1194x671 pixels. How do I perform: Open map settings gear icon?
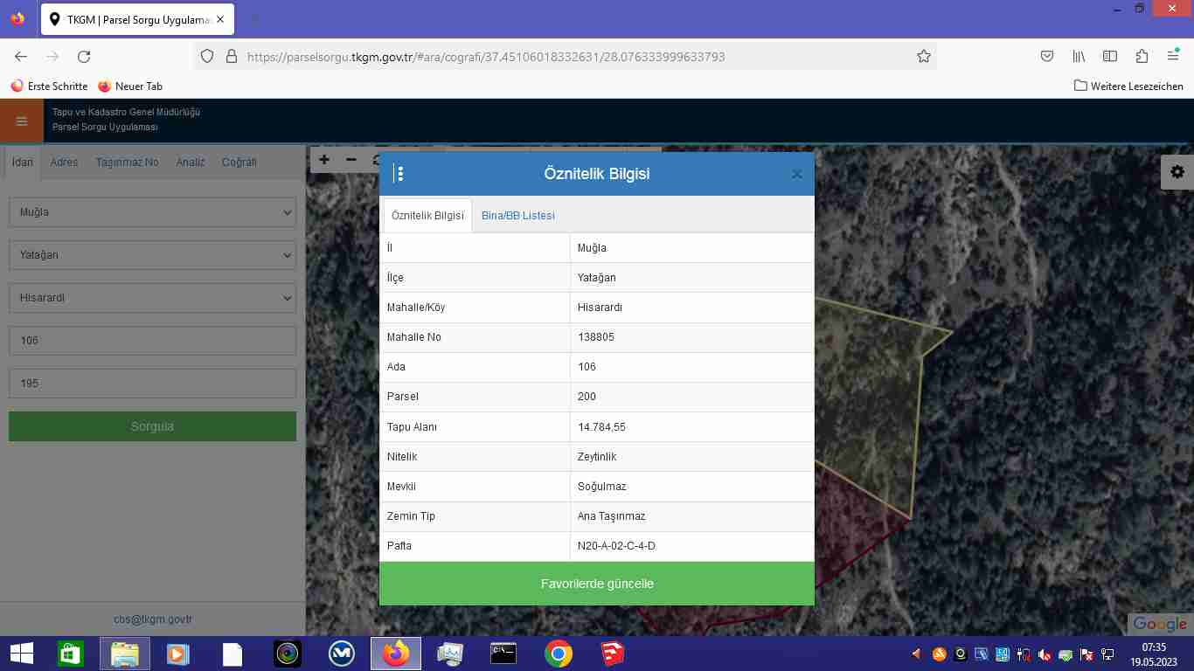(1177, 172)
